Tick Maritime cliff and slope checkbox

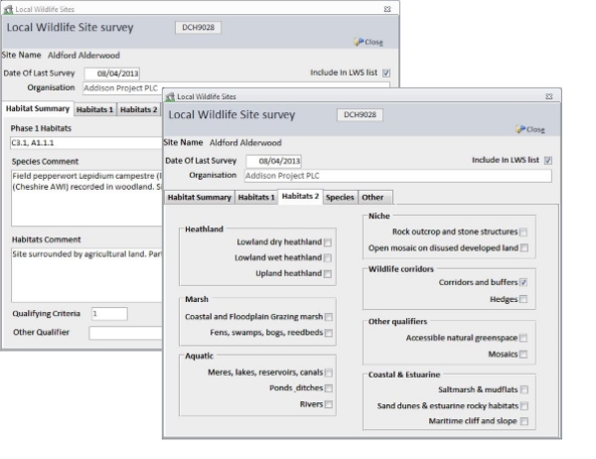(524, 421)
